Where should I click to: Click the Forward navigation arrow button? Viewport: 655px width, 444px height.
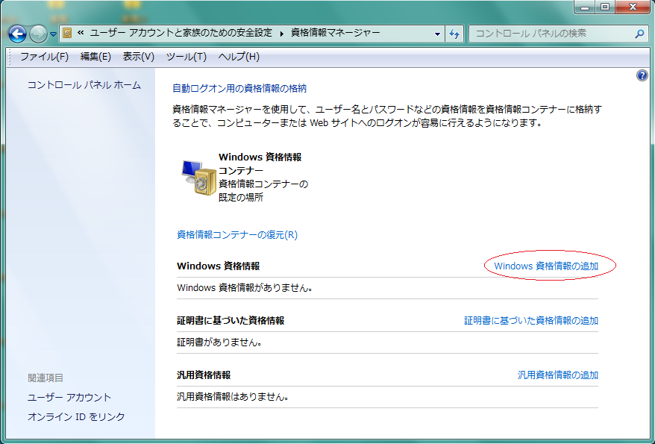(x=38, y=34)
